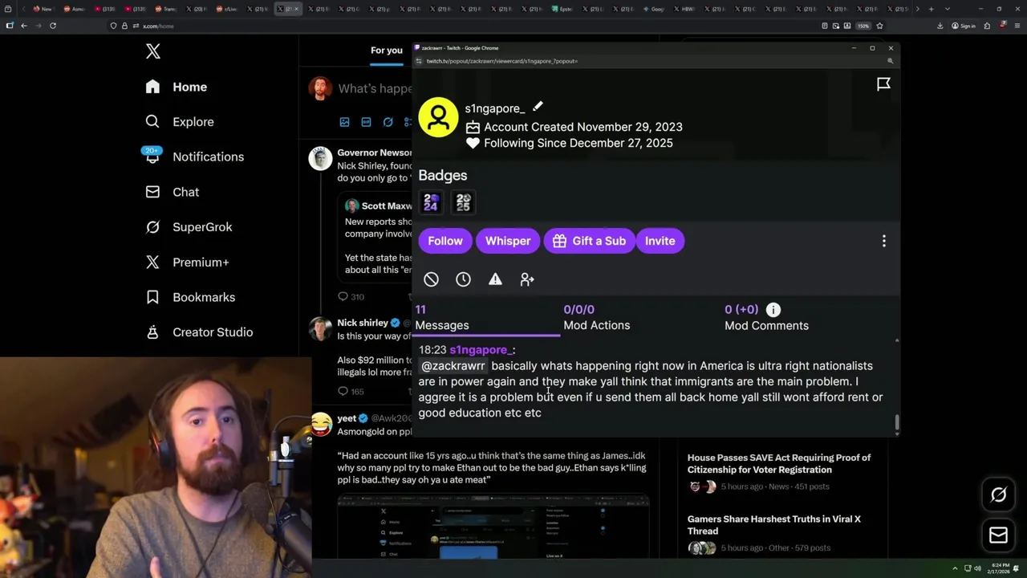
Task: Click the browser back arrow
Action: pyautogui.click(x=24, y=26)
